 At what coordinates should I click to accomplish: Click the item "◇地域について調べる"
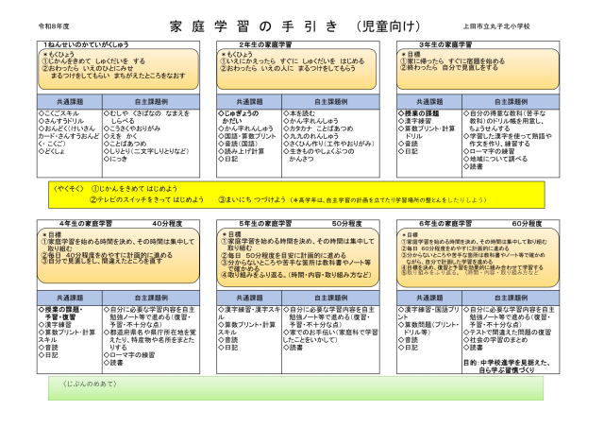coord(495,159)
